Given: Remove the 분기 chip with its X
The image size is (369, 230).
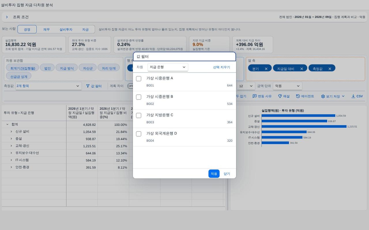Looking at the screenshot, I should [x=266, y=69].
